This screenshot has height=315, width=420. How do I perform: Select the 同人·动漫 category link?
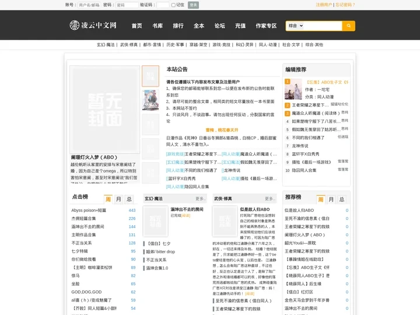point(268,45)
